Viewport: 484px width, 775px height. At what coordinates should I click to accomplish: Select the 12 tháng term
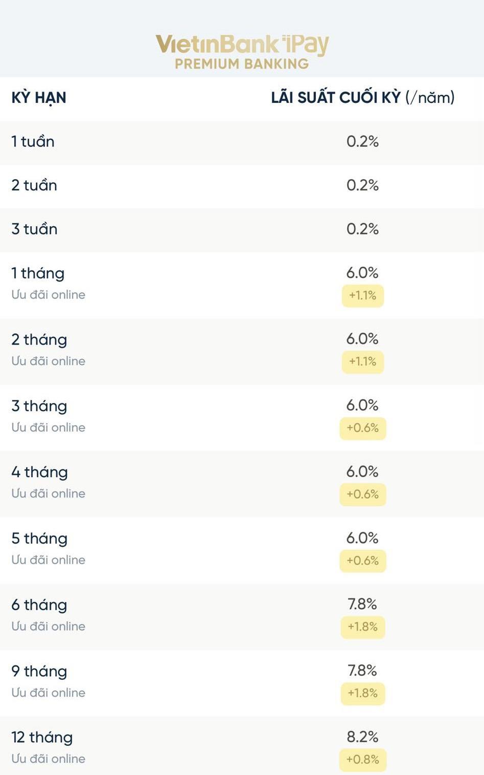42,737
